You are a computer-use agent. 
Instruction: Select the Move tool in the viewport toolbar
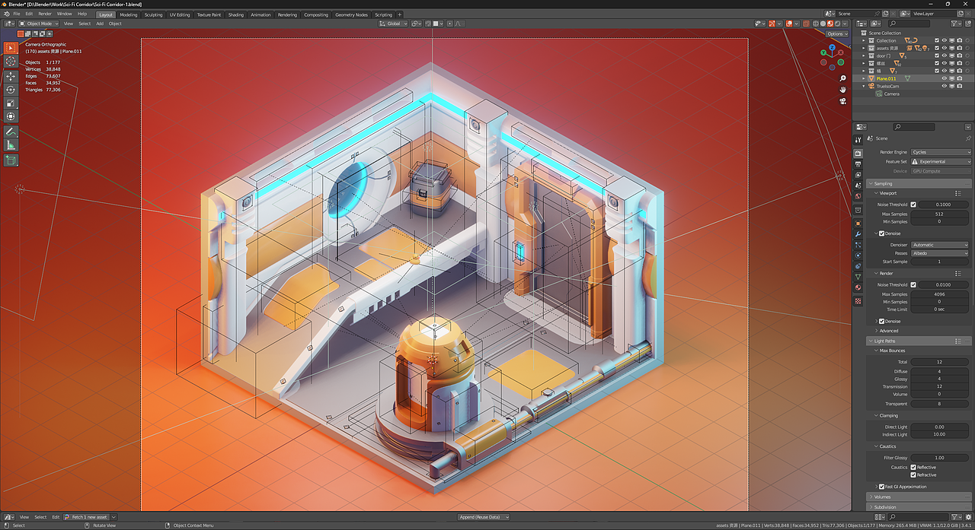(10, 75)
